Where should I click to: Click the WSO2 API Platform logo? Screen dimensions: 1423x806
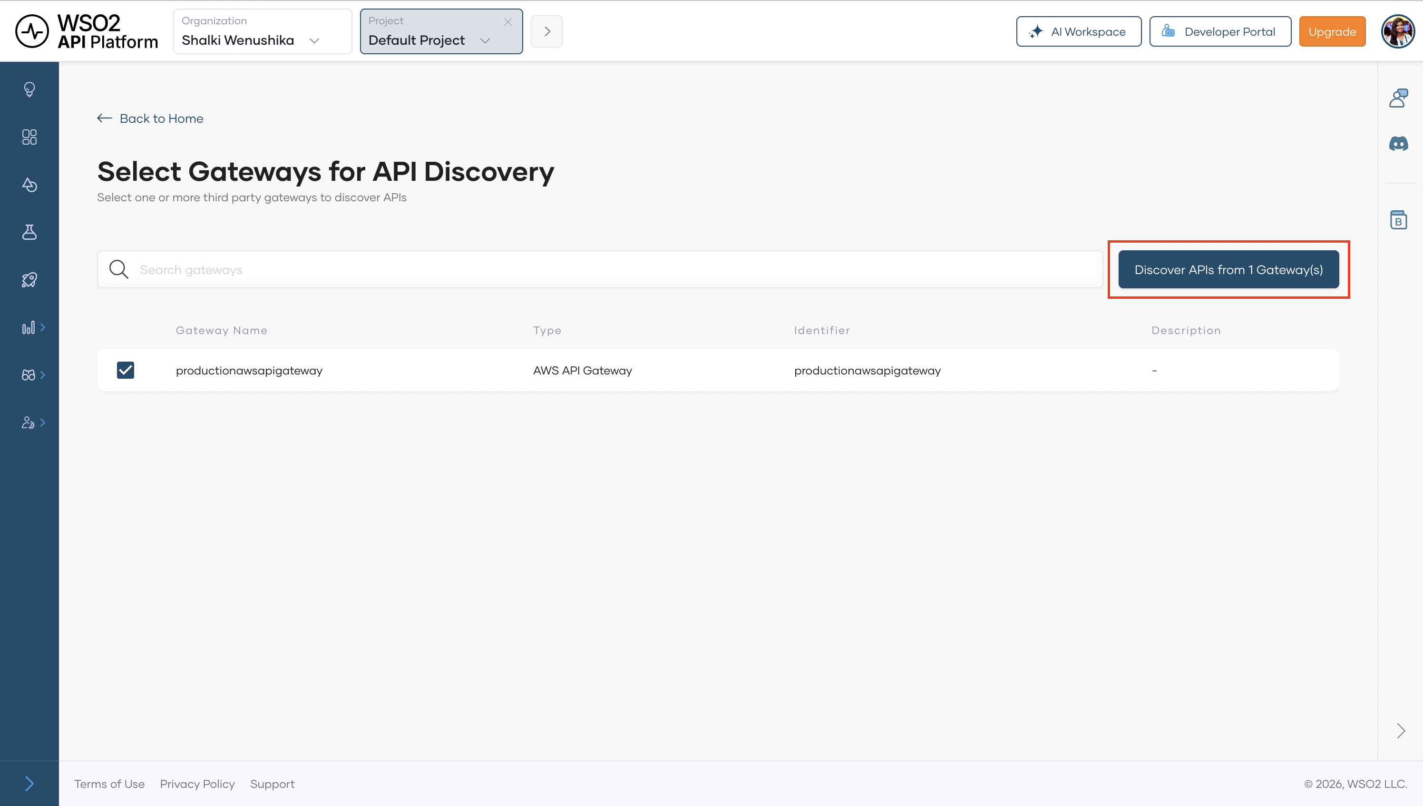coord(87,31)
